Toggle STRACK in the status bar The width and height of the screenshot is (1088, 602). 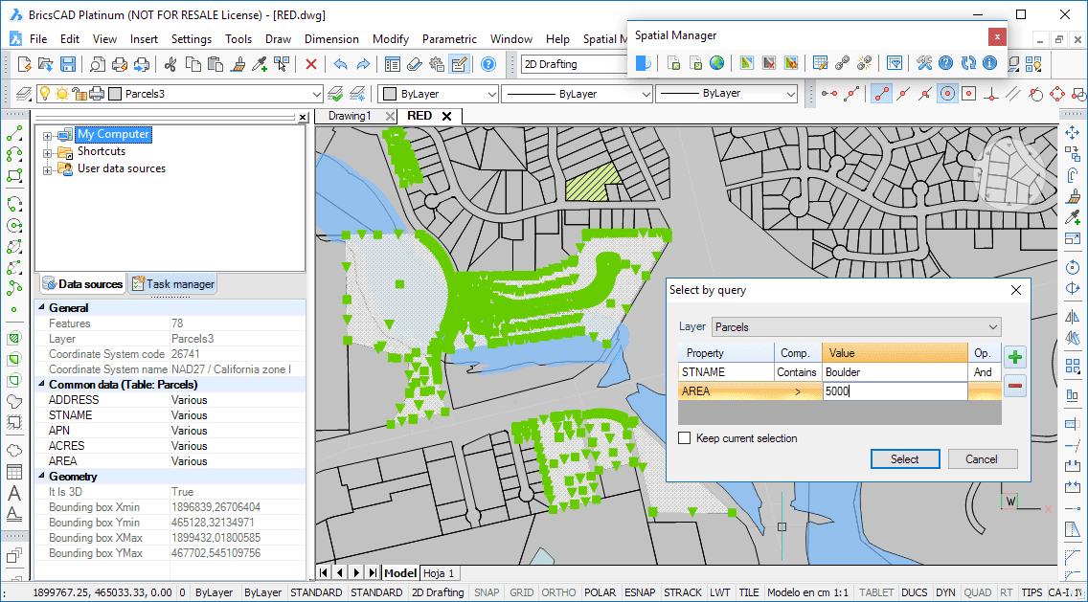click(x=683, y=592)
